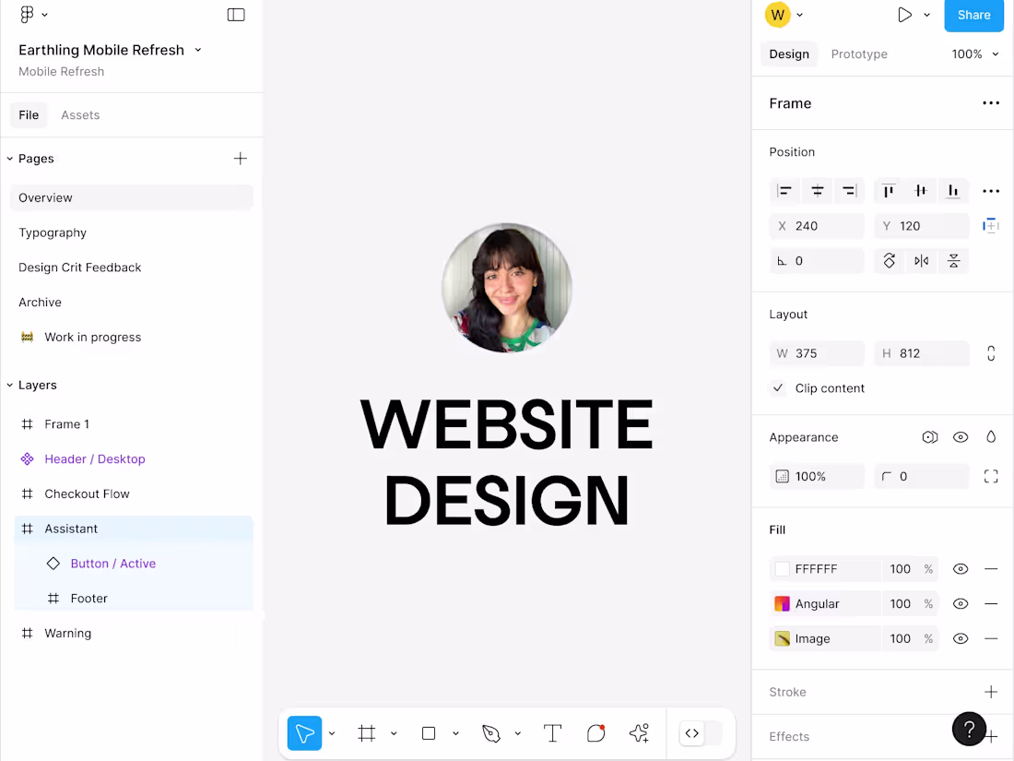Open Move tool options chevron

[332, 733]
